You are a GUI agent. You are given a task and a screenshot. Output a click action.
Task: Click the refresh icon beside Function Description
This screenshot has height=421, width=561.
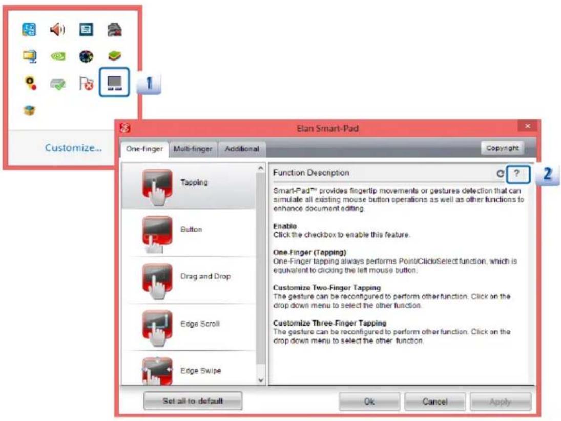(x=500, y=174)
